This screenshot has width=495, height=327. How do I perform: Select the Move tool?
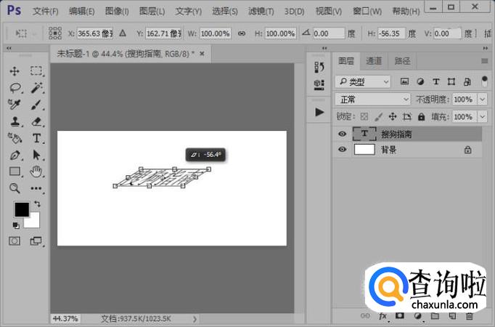coord(15,71)
